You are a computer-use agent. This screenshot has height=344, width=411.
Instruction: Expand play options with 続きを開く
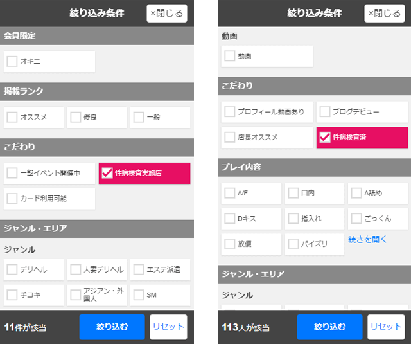[368, 239]
